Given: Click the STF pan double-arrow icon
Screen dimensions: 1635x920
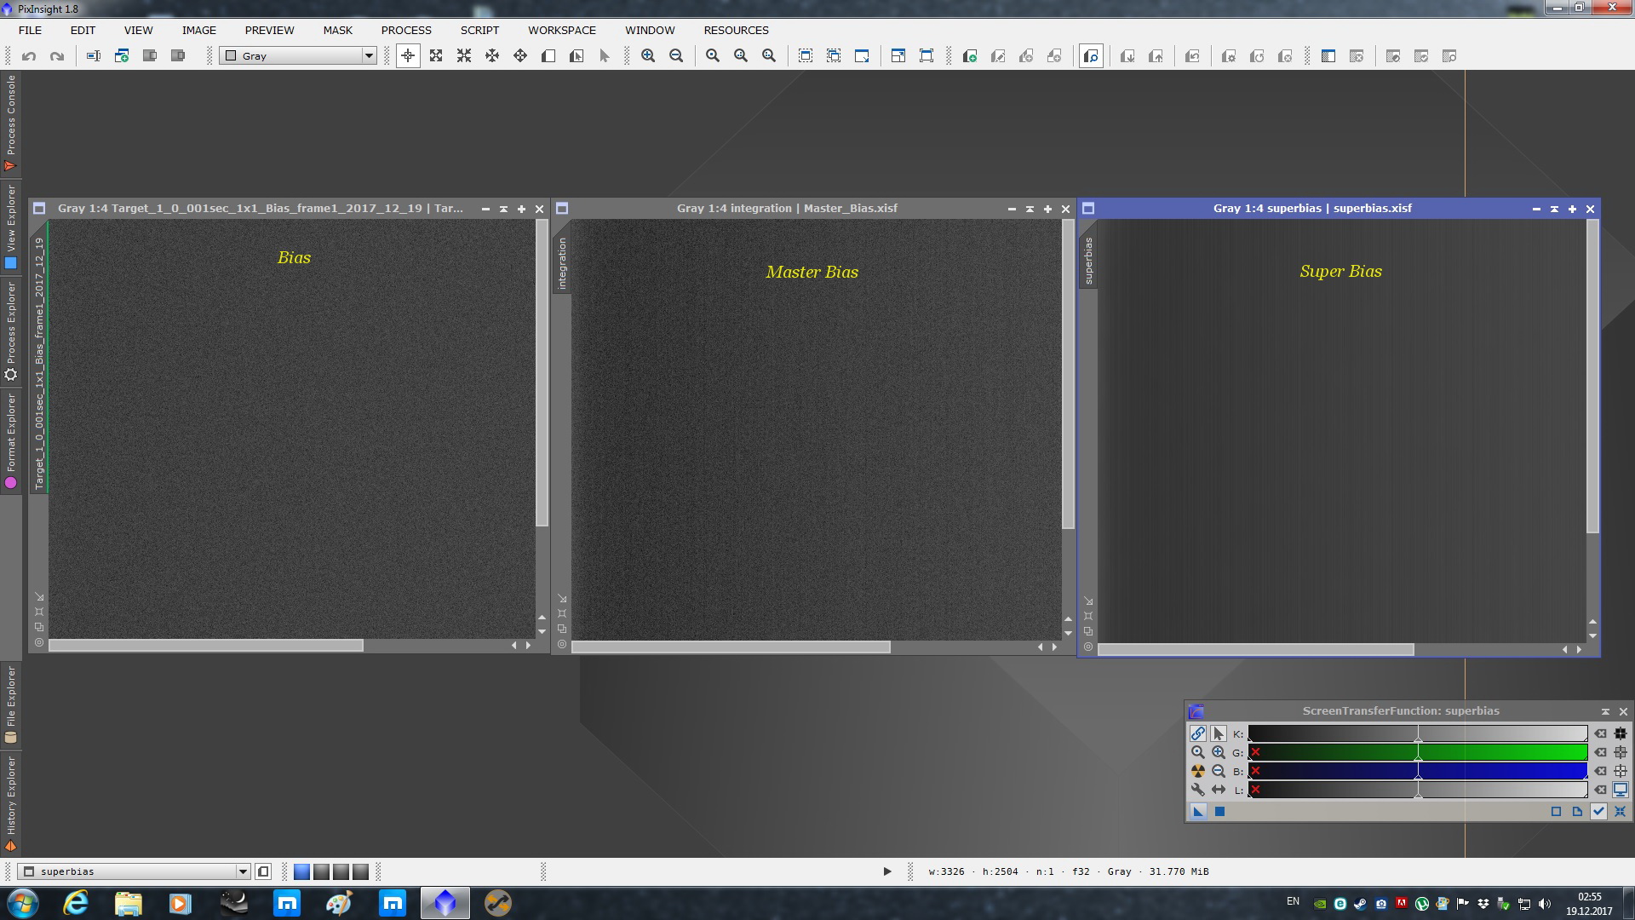Looking at the screenshot, I should click(x=1219, y=790).
